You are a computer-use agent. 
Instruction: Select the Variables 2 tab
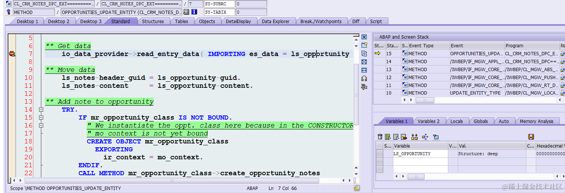[x=429, y=121]
